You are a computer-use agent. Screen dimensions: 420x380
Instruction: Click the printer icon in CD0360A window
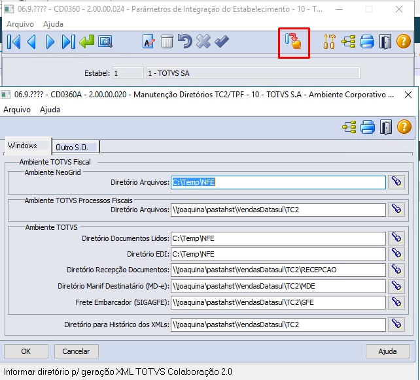pos(368,127)
